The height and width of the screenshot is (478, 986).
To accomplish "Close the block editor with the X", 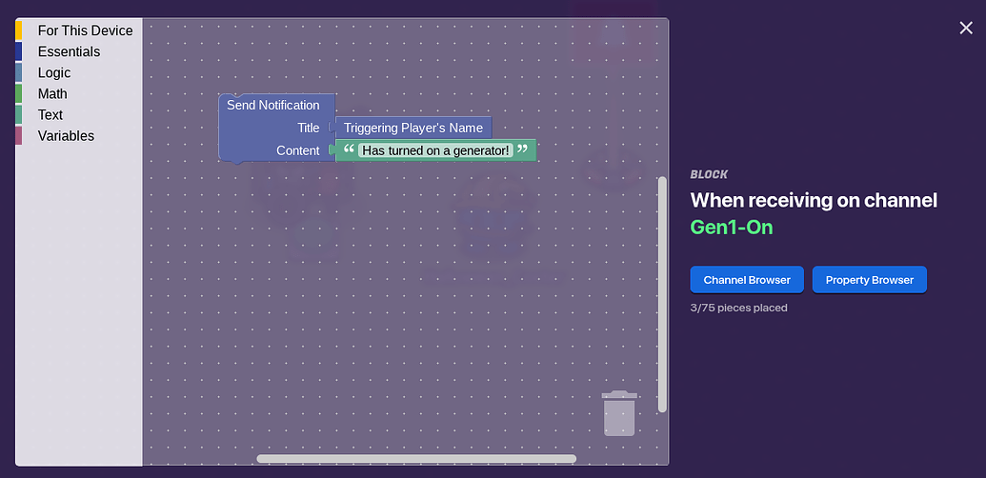I will [x=966, y=28].
